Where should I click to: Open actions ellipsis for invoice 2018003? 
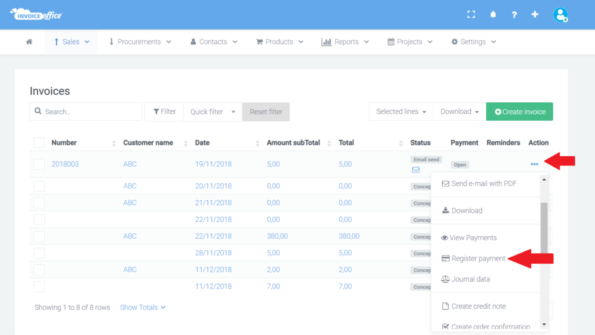coord(535,164)
